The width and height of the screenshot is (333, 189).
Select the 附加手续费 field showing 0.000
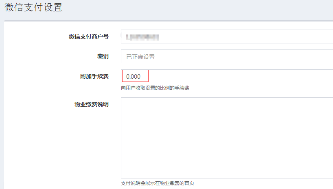tap(227, 76)
